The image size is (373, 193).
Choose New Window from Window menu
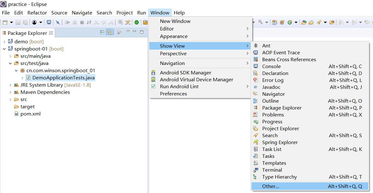coord(200,21)
